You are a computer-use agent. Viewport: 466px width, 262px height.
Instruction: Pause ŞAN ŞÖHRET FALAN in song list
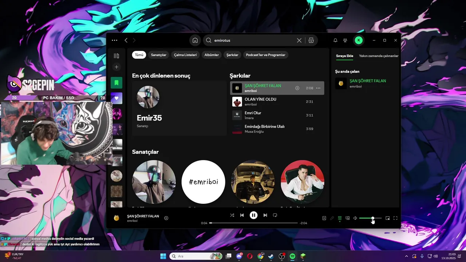pyautogui.click(x=237, y=88)
